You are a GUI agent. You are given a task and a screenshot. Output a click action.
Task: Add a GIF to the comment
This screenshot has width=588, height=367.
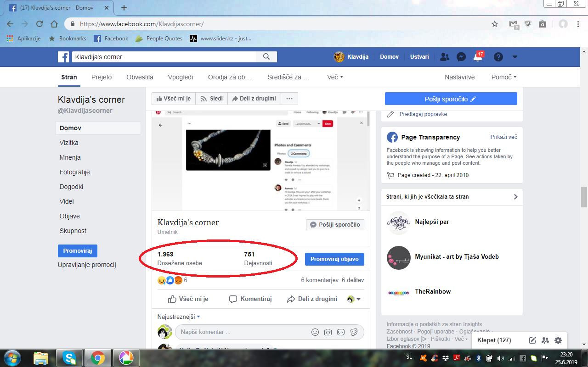(x=341, y=332)
